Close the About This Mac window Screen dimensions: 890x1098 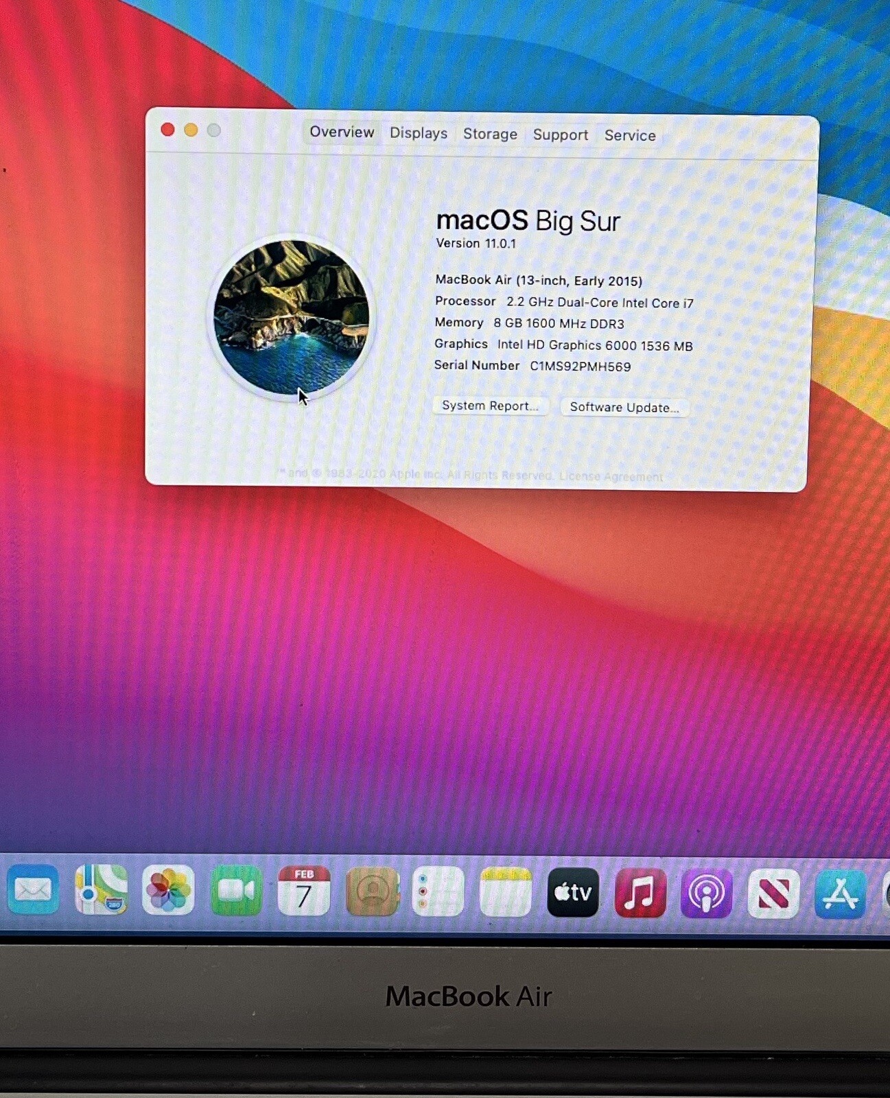(167, 130)
